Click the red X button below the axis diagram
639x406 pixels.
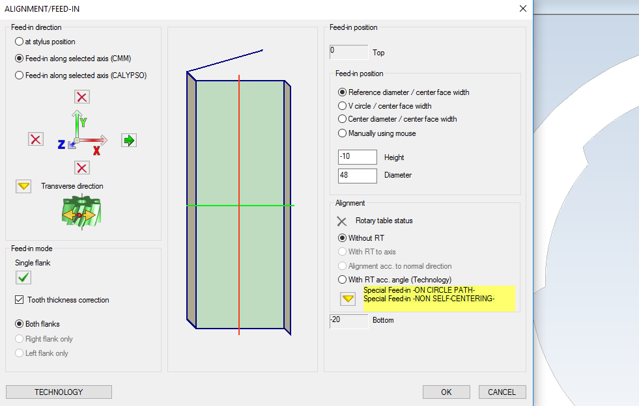point(82,168)
